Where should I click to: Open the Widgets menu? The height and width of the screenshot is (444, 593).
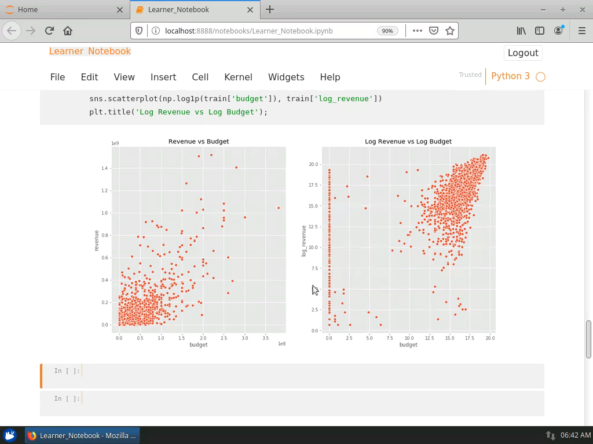point(286,77)
